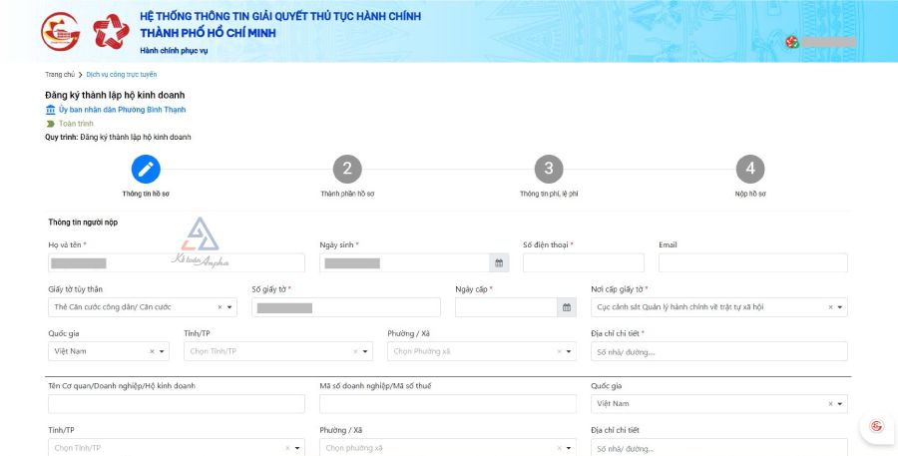Click the Ho Chi Minh City emblem logo
This screenshot has width=898, height=456.
pyautogui.click(x=59, y=32)
